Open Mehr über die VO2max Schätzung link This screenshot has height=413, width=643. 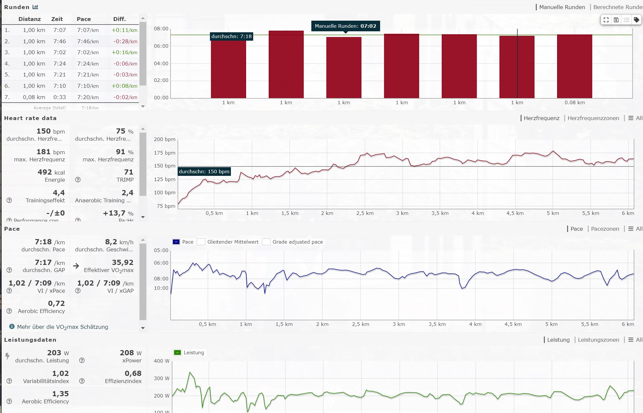(63, 327)
